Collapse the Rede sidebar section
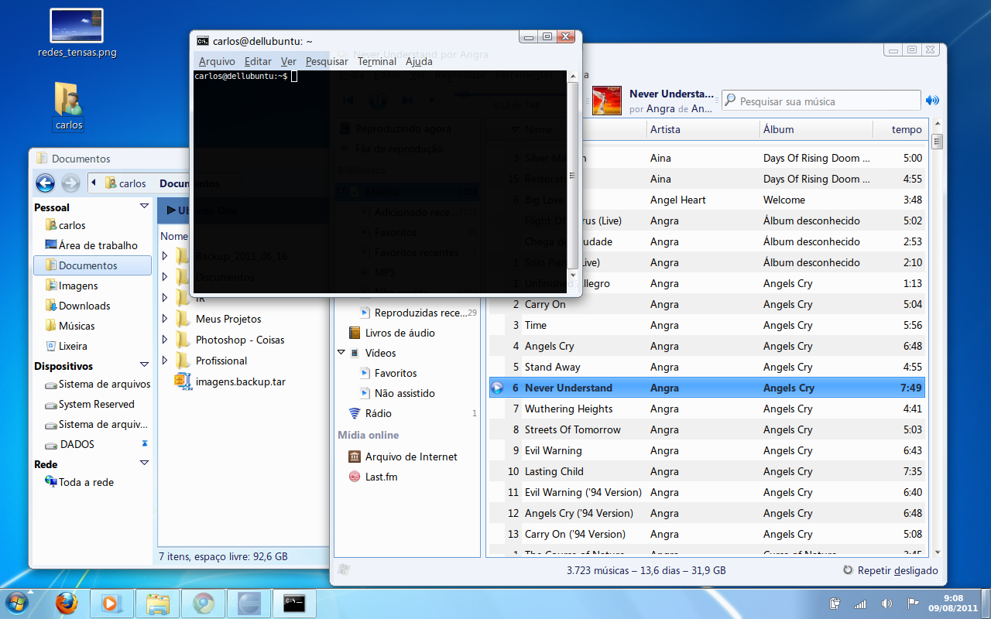Image resolution: width=991 pixels, height=619 pixels. coord(144,463)
